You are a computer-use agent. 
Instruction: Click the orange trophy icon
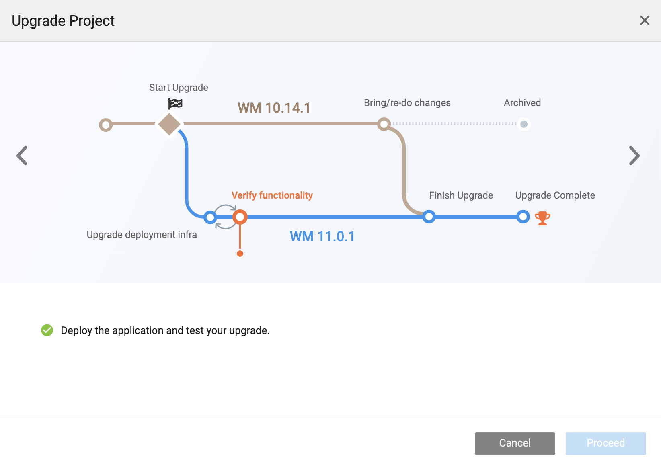(542, 218)
